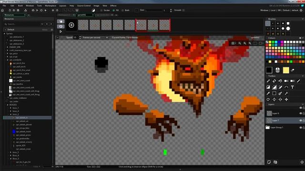Collapse the Toolbox panel chevron

pyautogui.click(x=303, y=76)
